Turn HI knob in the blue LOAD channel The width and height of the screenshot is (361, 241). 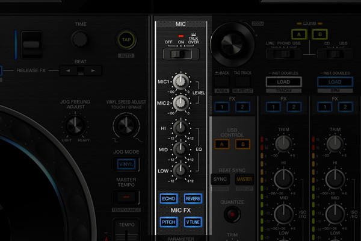click(x=335, y=179)
